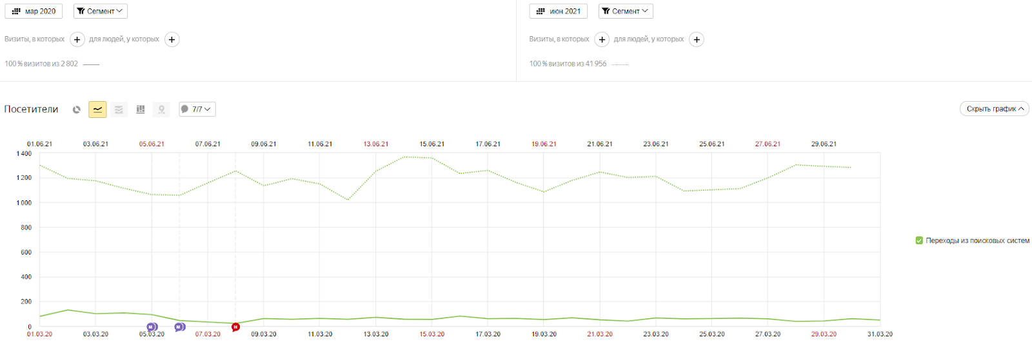Viewport: 1032px width, 355px height.
Task: Click the Посетители metric heading
Action: pos(31,110)
